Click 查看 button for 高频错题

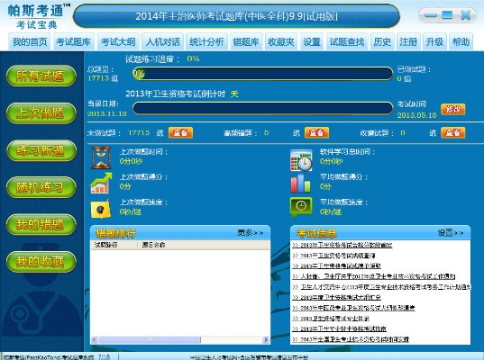pos(316,133)
